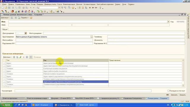Image resolution: width=190 pixels, height=107 pixels.
Task: Open the Сервис menu
Action: click(x=118, y=4)
